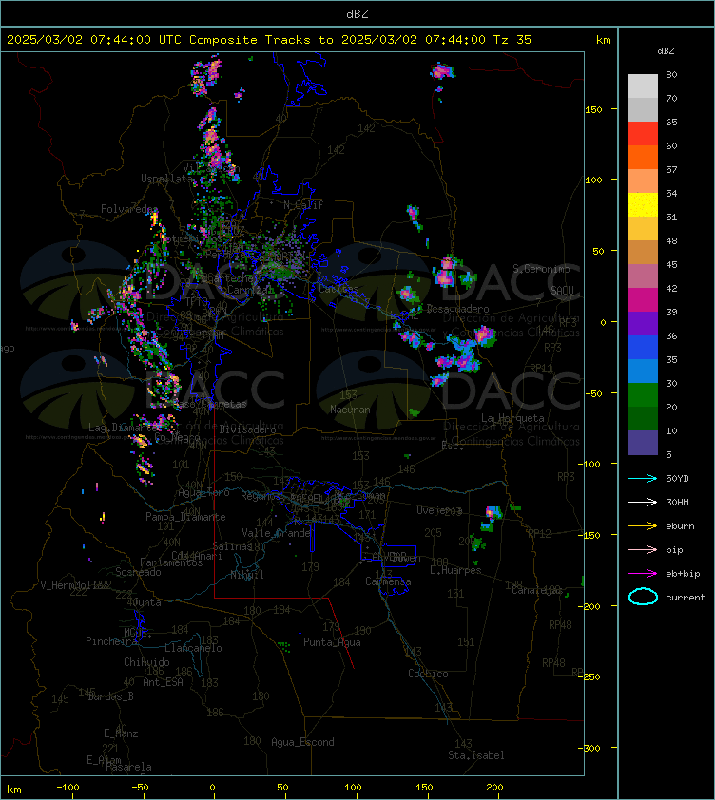Click the Bardas_B place label

[x=111, y=696]
